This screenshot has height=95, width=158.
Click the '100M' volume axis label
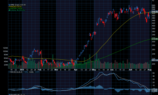(x=6, y=51)
